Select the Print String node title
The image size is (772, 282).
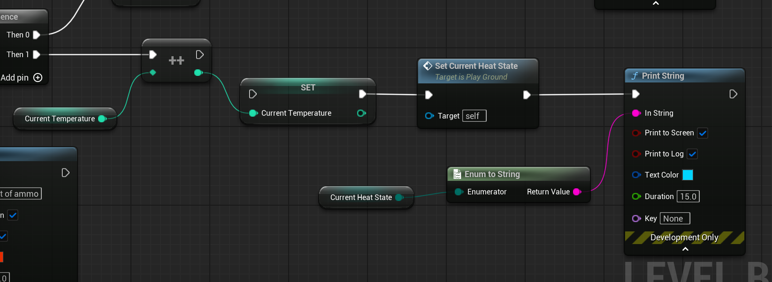coord(663,76)
